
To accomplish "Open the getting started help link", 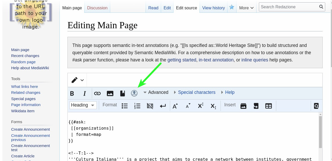I will tap(182, 60).
